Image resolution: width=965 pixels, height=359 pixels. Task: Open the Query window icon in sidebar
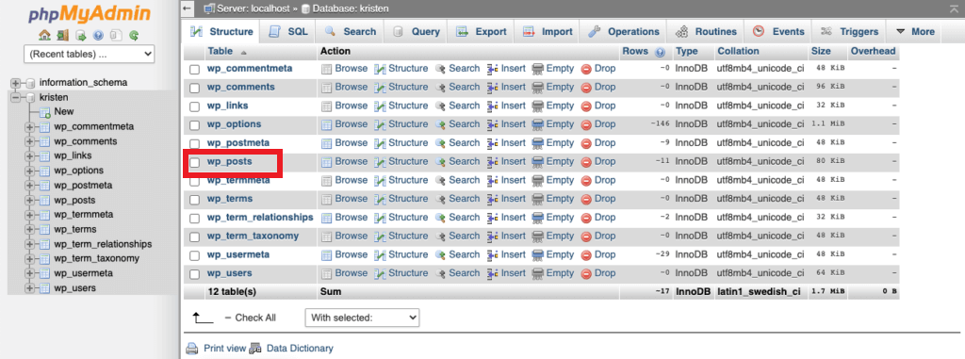pyautogui.click(x=81, y=35)
